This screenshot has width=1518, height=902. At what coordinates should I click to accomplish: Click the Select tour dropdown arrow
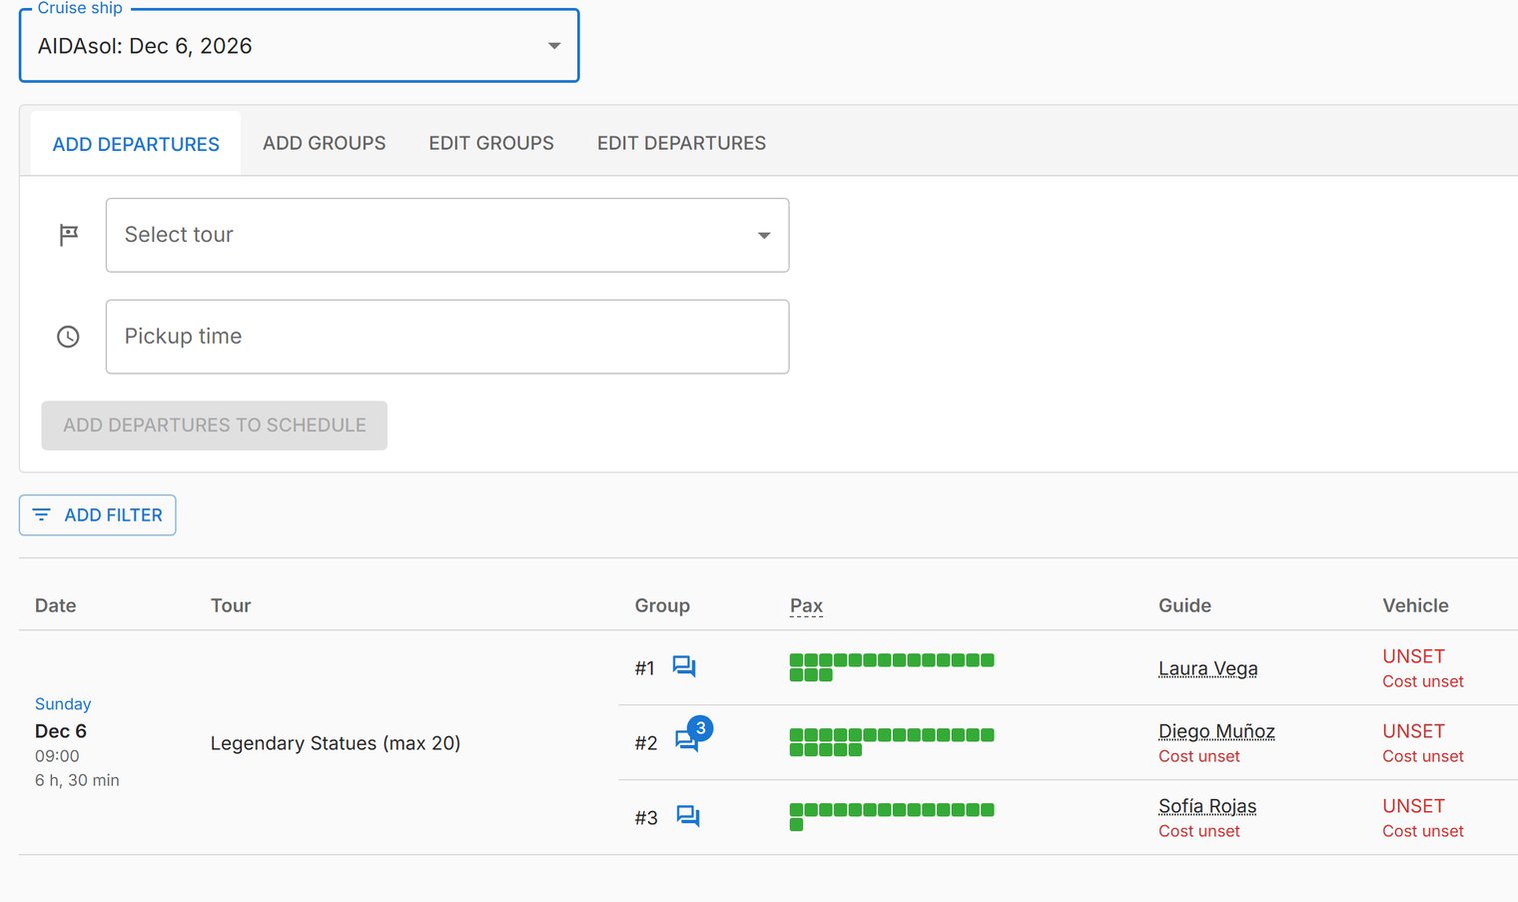[764, 236]
